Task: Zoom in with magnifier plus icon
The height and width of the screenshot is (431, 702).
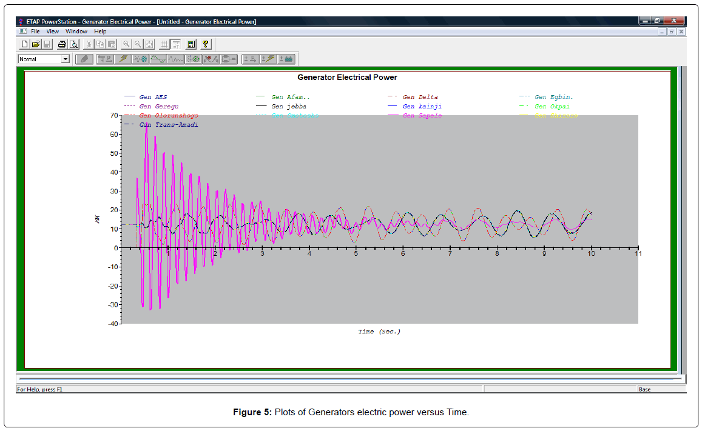Action: pos(127,44)
